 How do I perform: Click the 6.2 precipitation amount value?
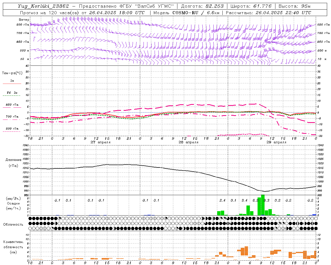[x=255, y=201]
